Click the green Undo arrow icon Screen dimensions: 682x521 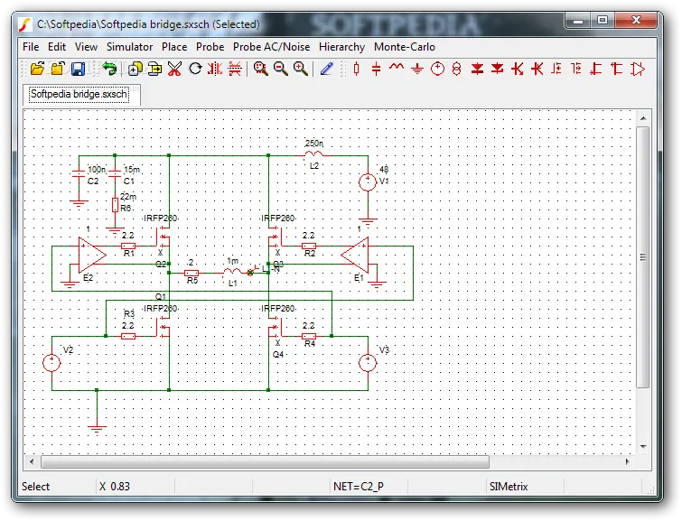tap(109, 69)
